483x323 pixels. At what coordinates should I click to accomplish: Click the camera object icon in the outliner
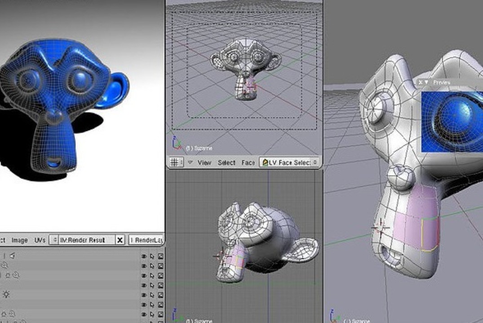[x=12, y=256]
